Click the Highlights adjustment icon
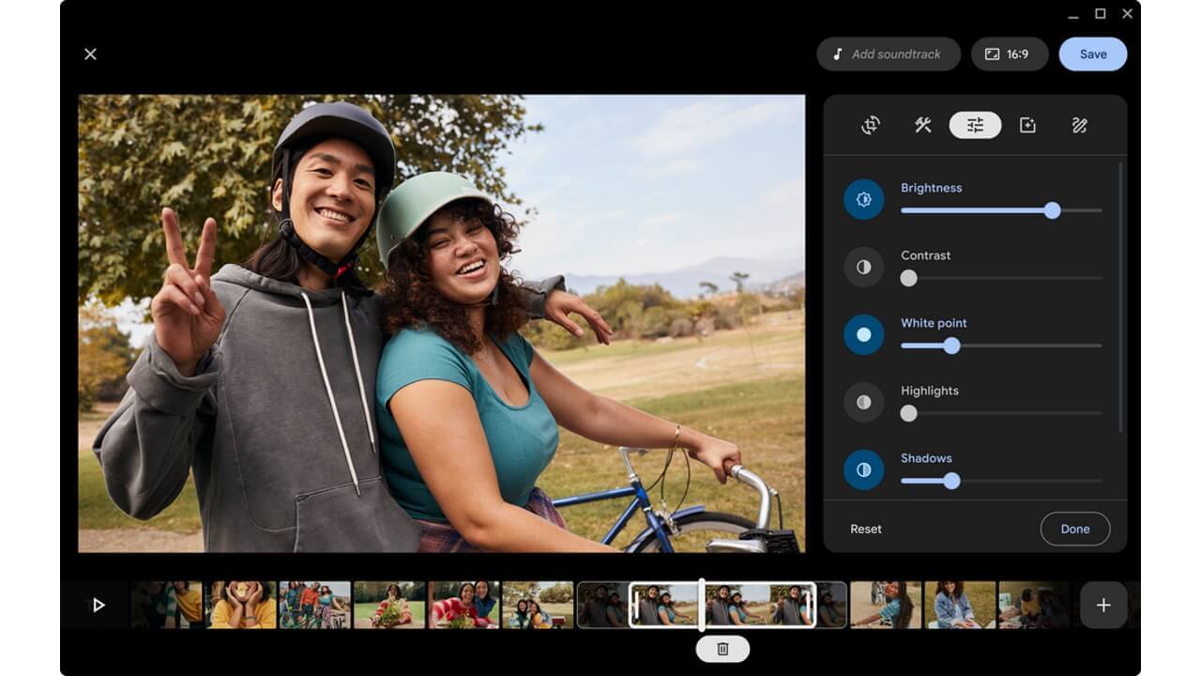 point(863,402)
